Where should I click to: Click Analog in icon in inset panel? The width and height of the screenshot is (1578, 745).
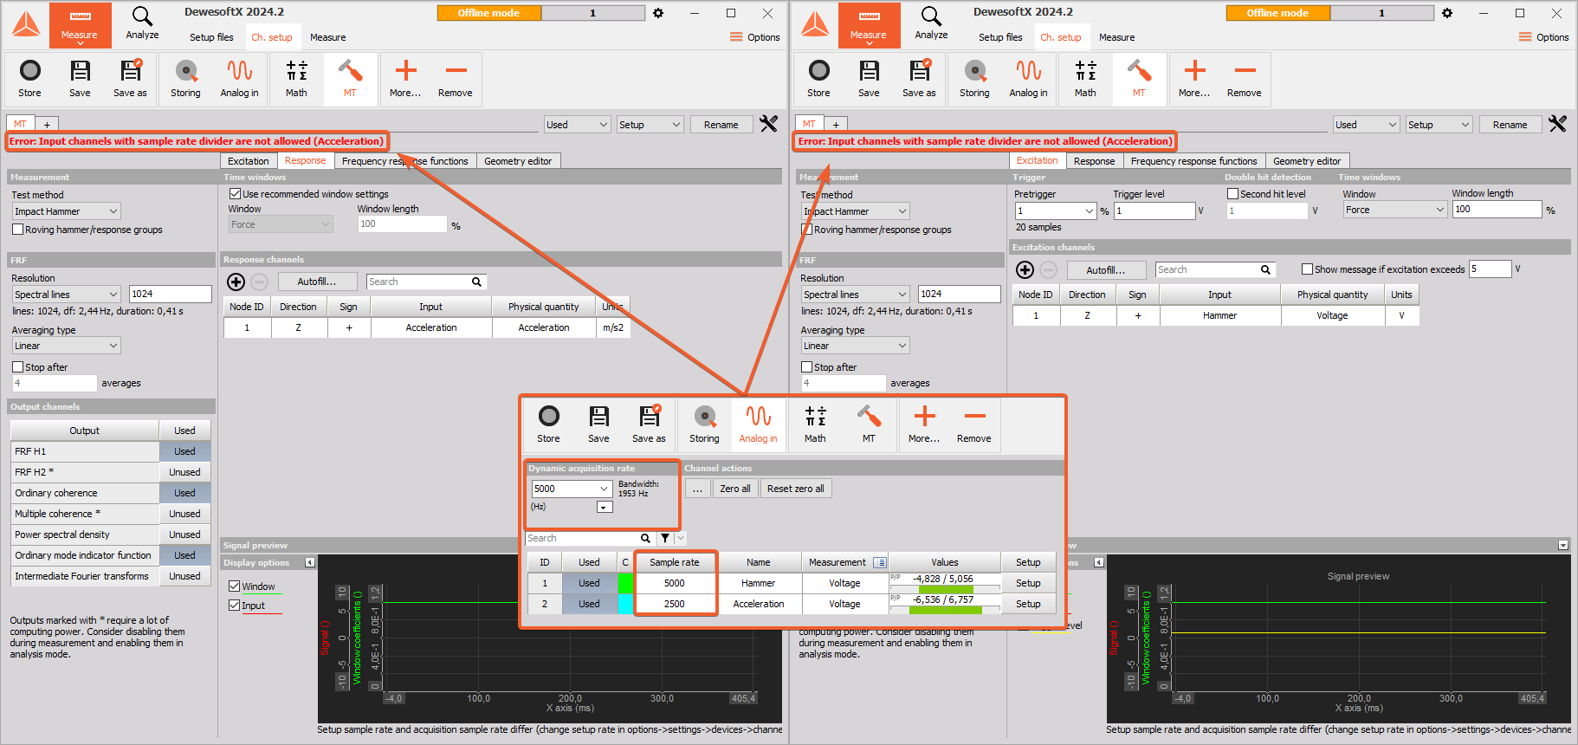coord(758,424)
